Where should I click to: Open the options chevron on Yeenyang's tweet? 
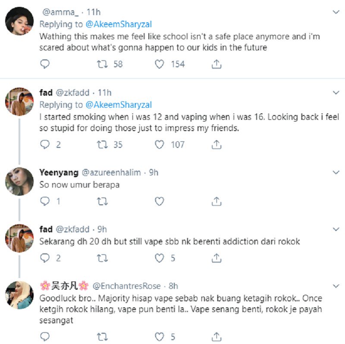(336, 172)
